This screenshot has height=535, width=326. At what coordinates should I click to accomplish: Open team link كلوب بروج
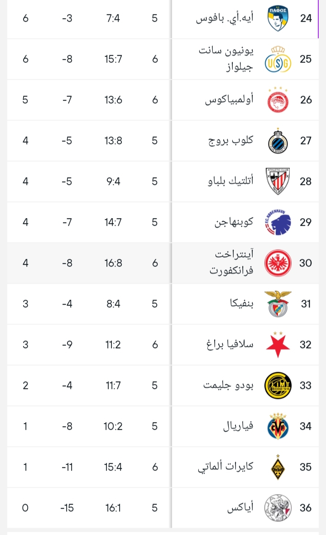click(x=231, y=141)
